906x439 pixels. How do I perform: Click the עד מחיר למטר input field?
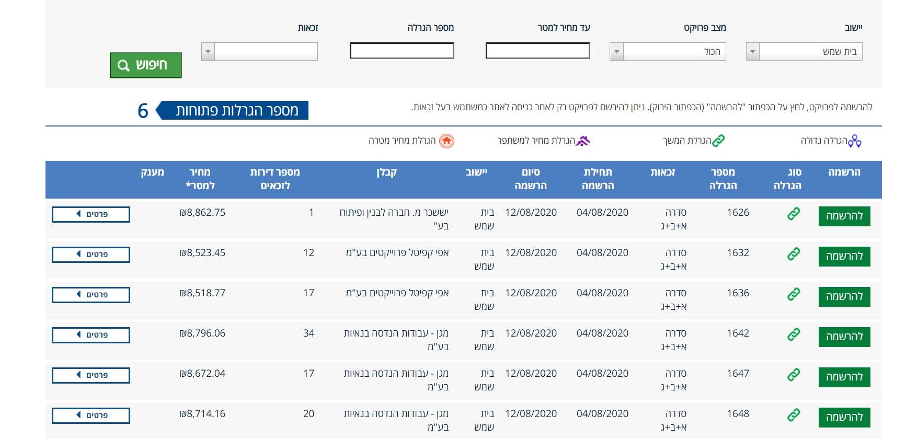[537, 51]
